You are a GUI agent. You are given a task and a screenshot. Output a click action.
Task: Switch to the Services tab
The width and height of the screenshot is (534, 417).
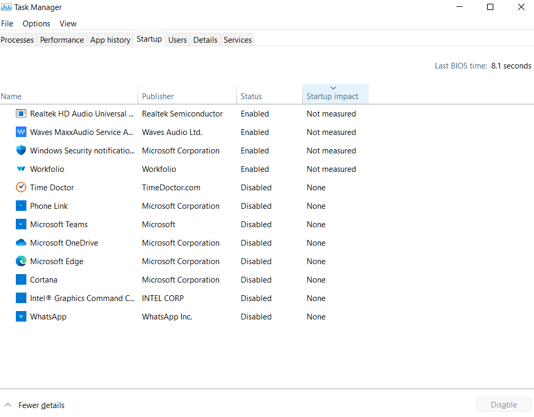pos(237,40)
